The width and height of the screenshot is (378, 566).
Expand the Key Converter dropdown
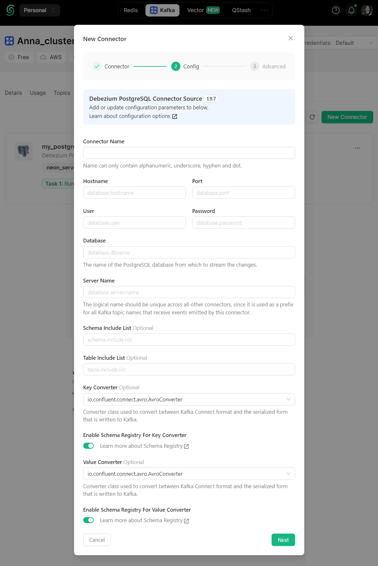(189, 399)
